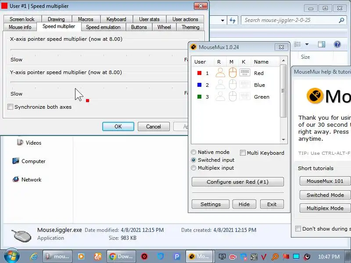Screen dimensions: 351x263
Task: Open the Theming tab
Action: click(190, 27)
